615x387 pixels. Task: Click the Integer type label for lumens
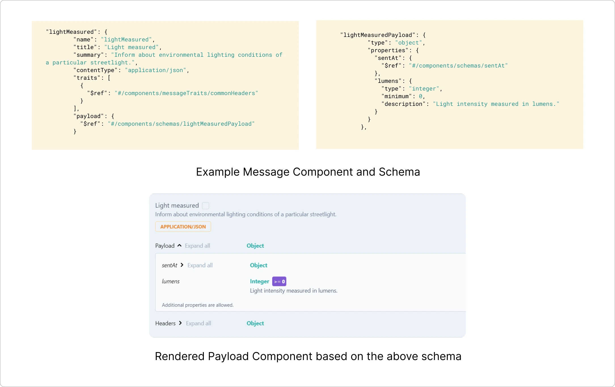[259, 281]
